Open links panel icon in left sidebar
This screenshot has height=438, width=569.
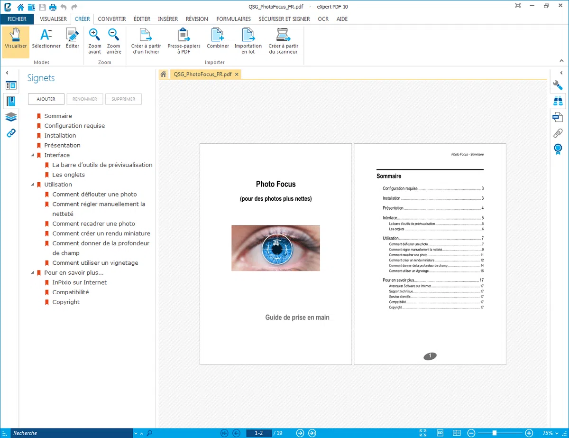pyautogui.click(x=11, y=133)
